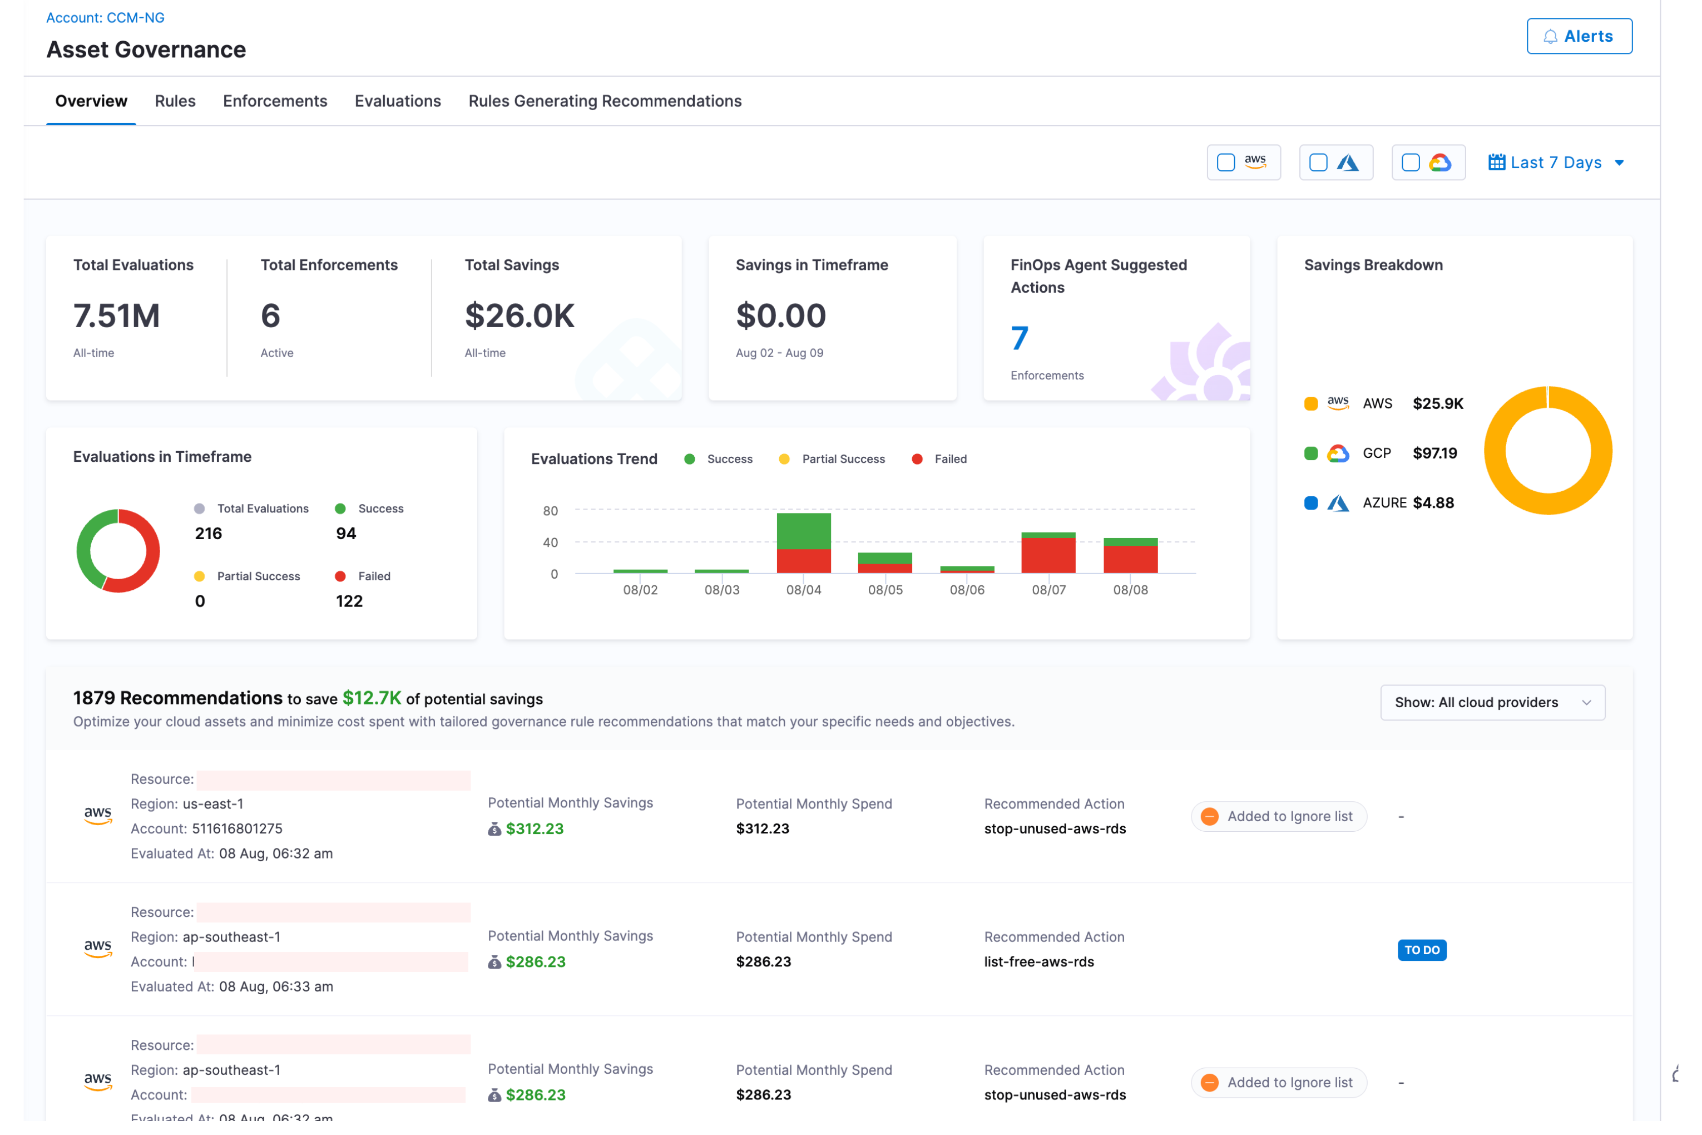Click the Account: CCM-NG link

click(106, 17)
